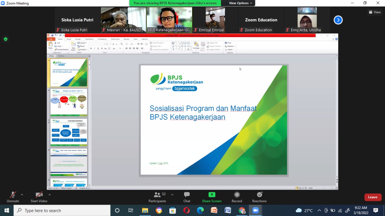Click Unmute microphone button in Zoom
The width and height of the screenshot is (385, 216).
coord(13,197)
